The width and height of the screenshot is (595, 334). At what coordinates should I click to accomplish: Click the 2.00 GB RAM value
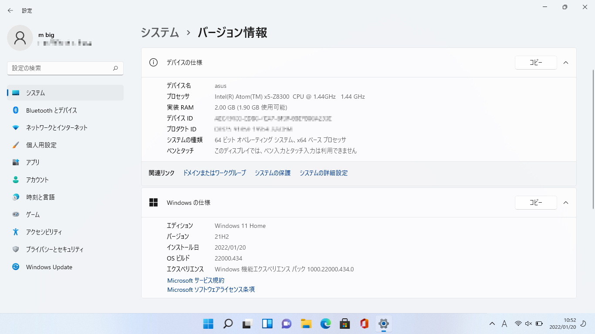pyautogui.click(x=251, y=107)
